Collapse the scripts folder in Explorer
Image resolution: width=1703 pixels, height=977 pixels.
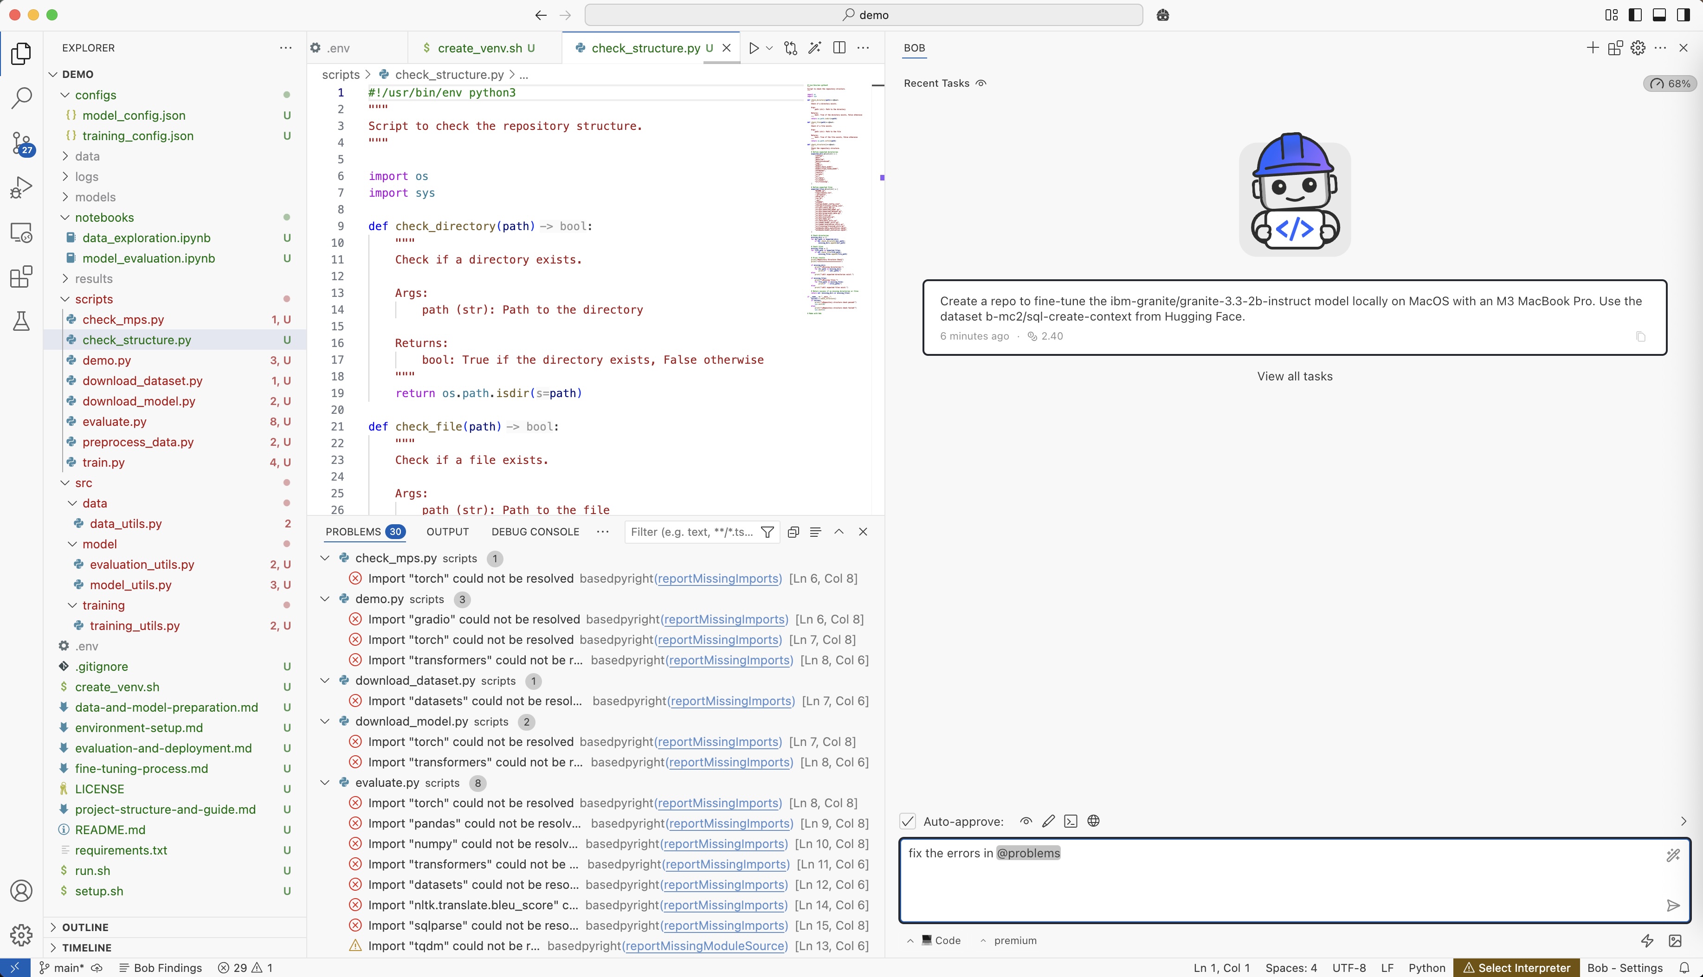click(94, 299)
